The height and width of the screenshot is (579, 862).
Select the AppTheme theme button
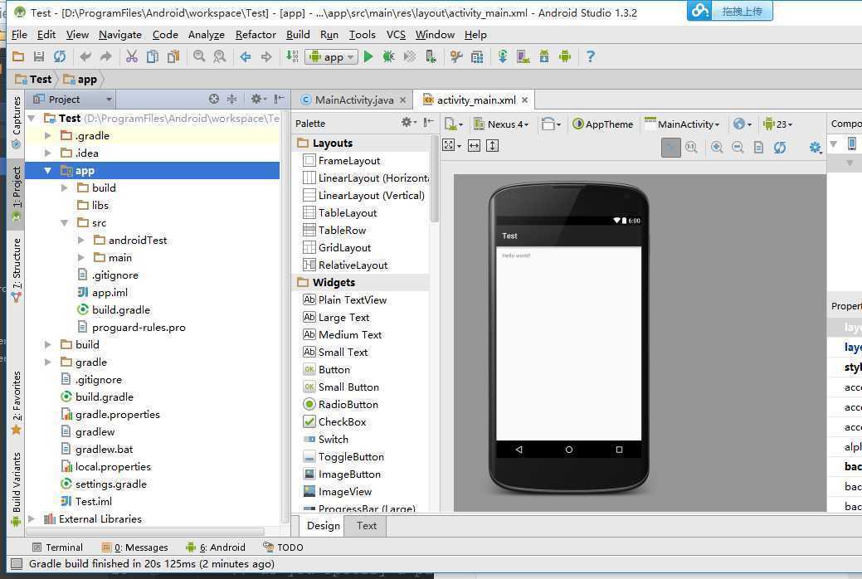click(x=603, y=124)
